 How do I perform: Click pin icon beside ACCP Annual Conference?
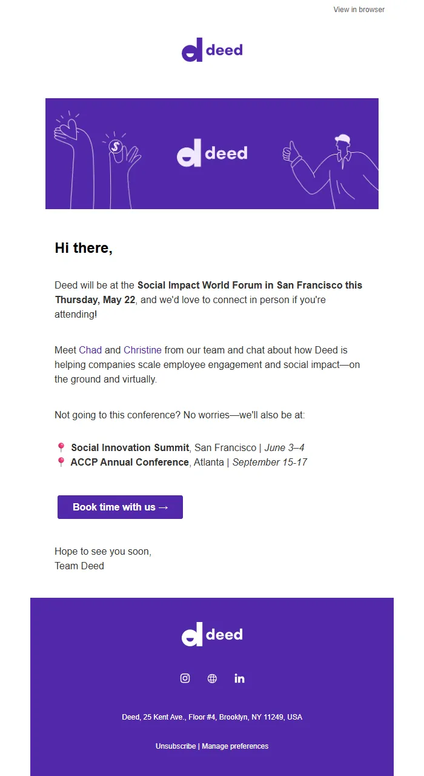click(x=61, y=463)
